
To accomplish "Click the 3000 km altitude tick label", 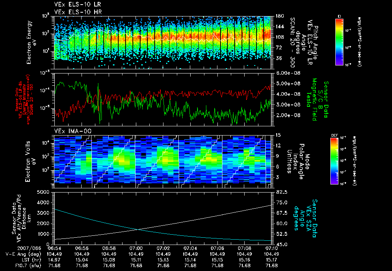I will (x=43, y=213).
